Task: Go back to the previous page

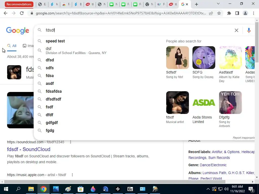Action: [6, 13]
